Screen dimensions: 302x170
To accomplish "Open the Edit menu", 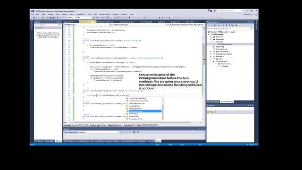I will coord(37,14).
